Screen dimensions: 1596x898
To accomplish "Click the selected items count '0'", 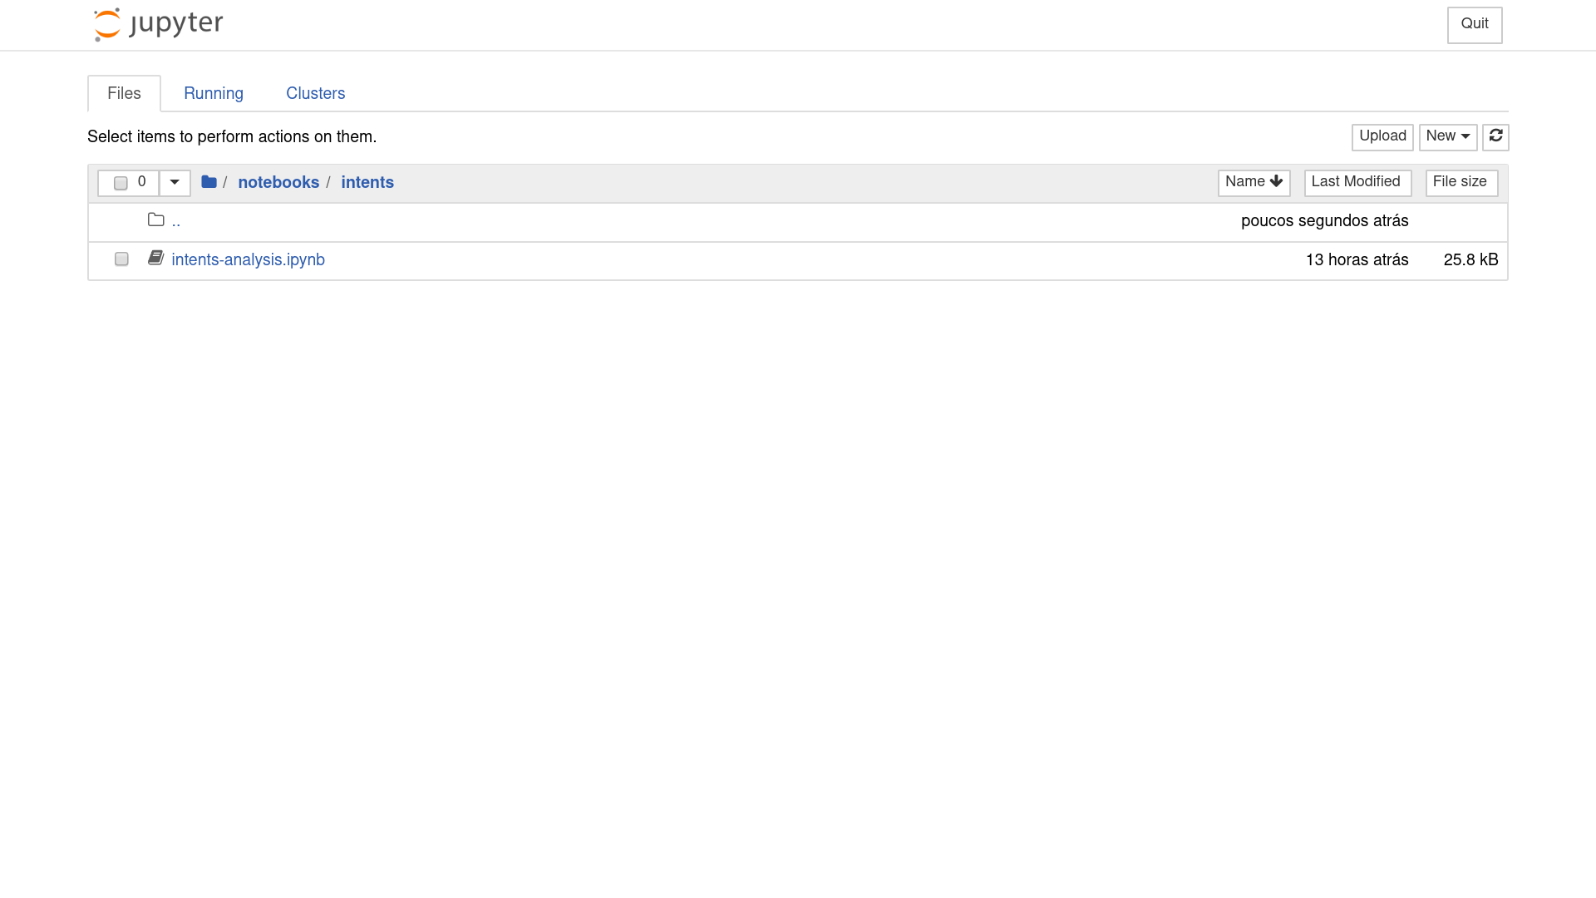I will tap(142, 181).
